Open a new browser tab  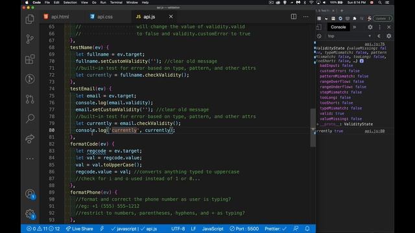click(342, 10)
